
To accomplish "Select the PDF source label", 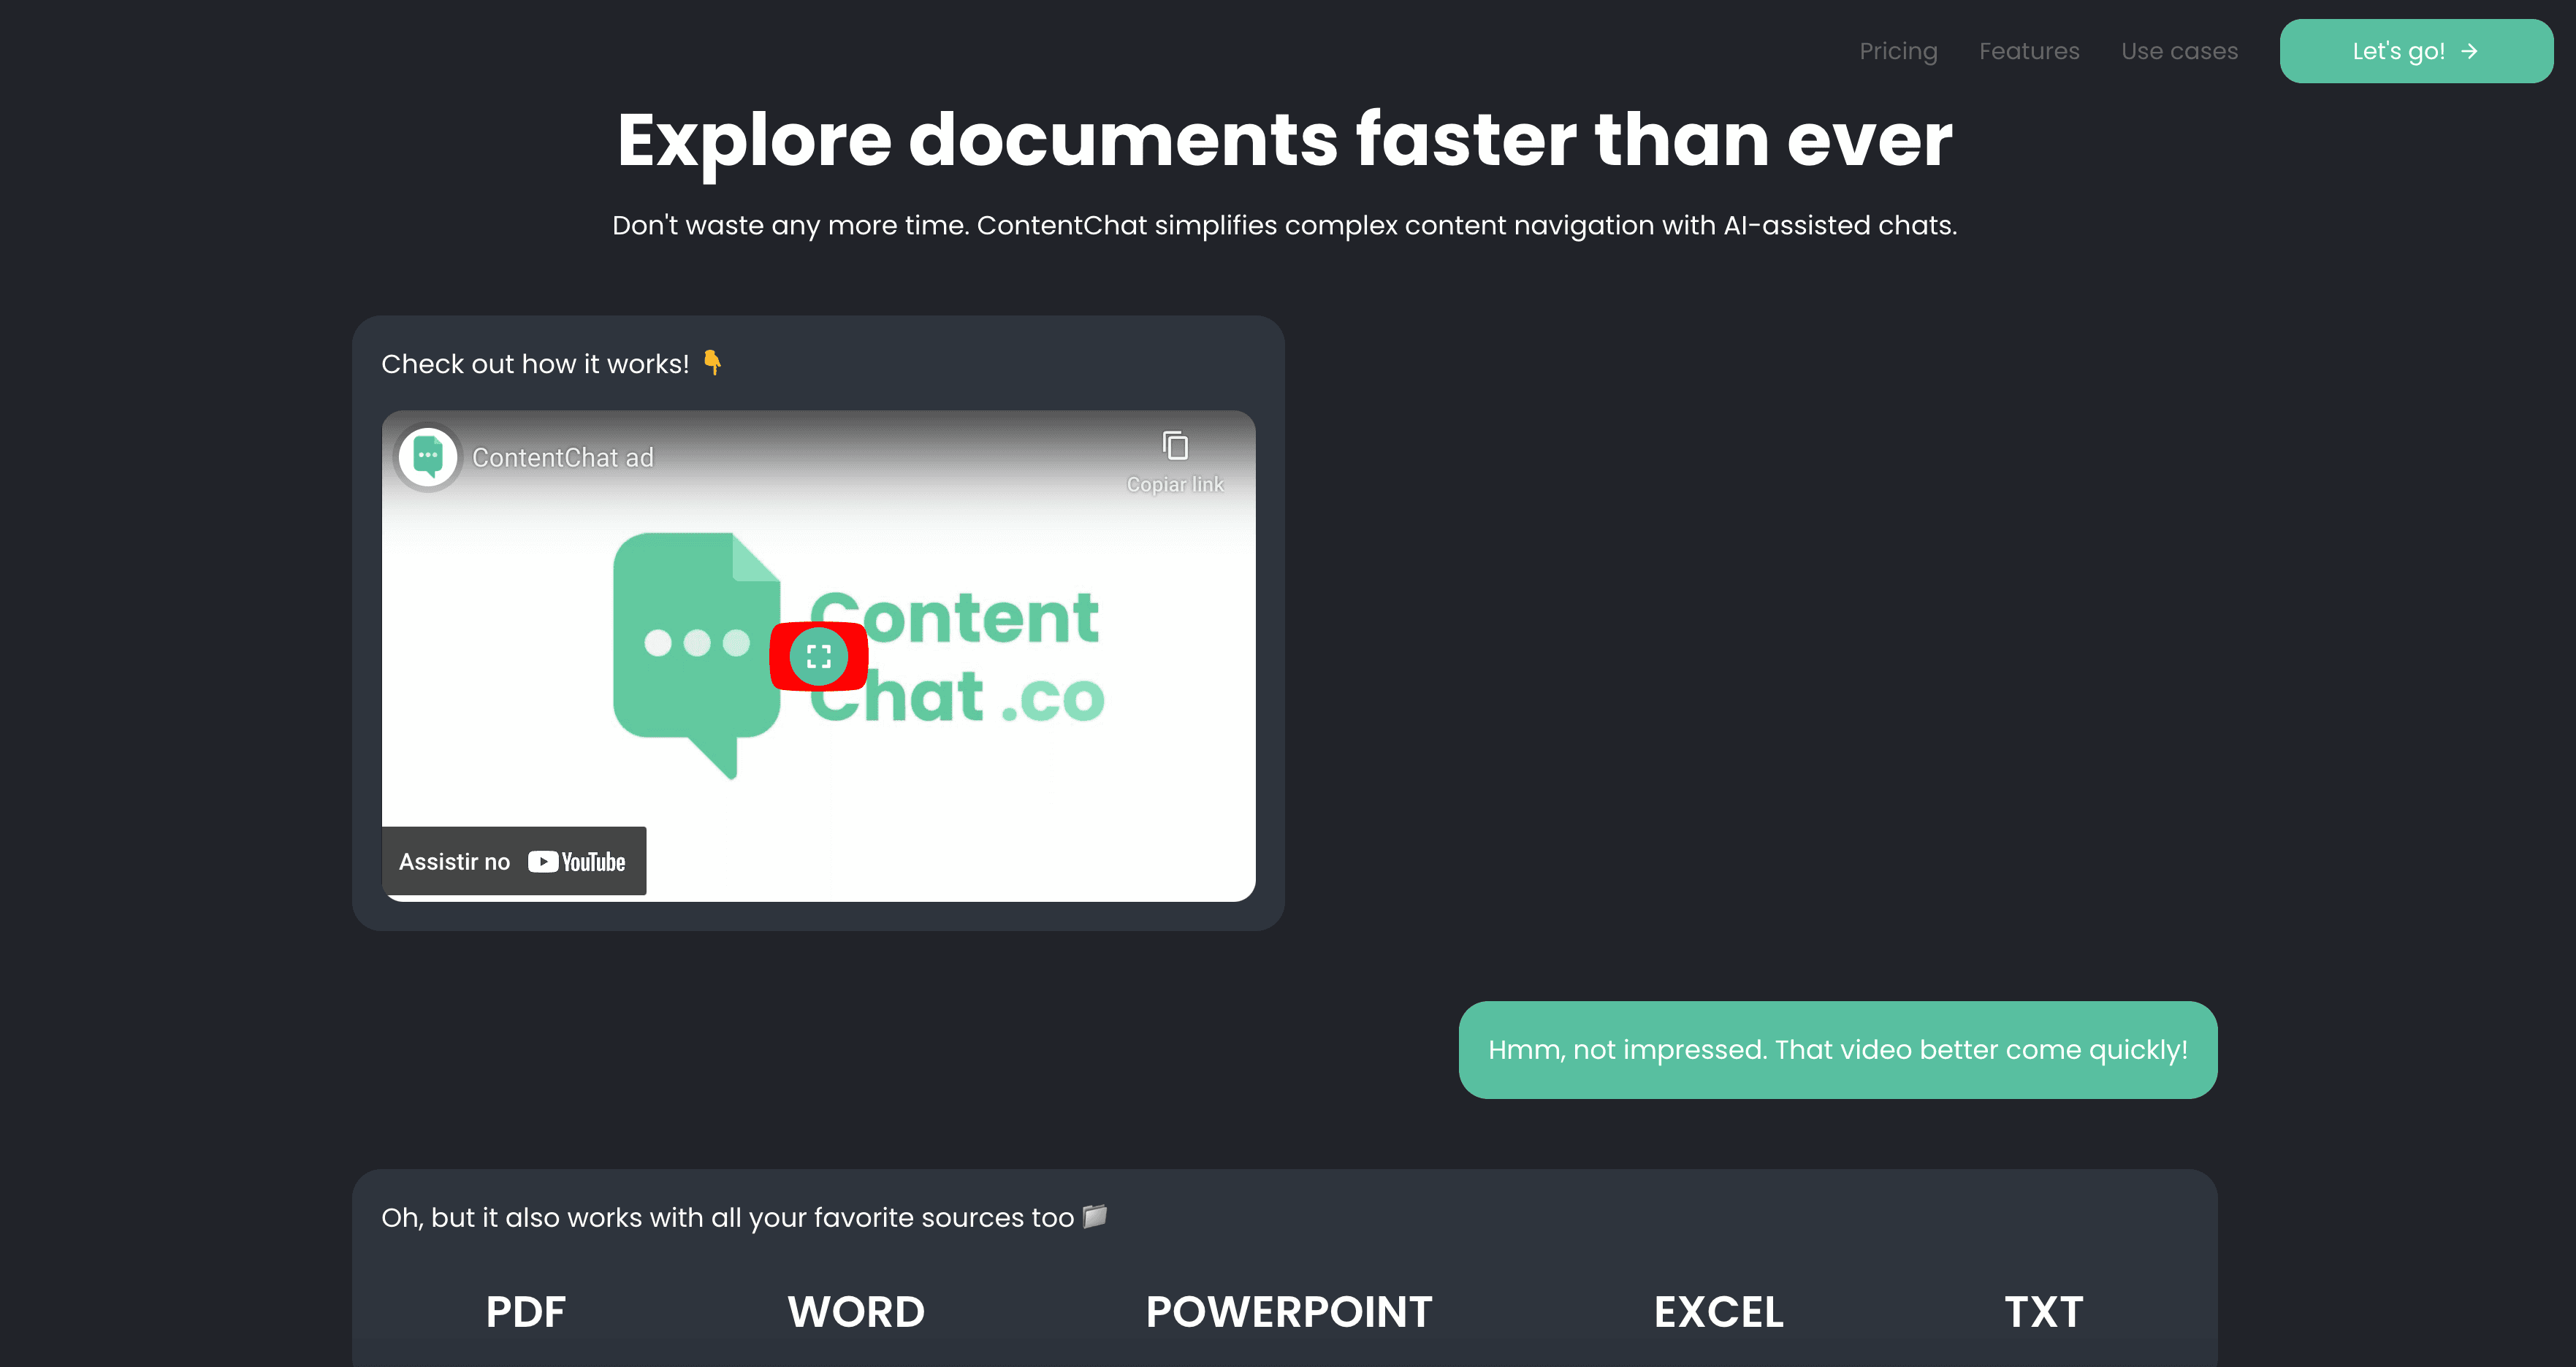I will (x=526, y=1312).
